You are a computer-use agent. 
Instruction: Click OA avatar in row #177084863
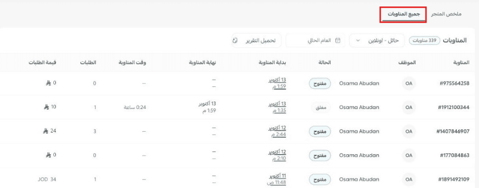tap(409, 155)
